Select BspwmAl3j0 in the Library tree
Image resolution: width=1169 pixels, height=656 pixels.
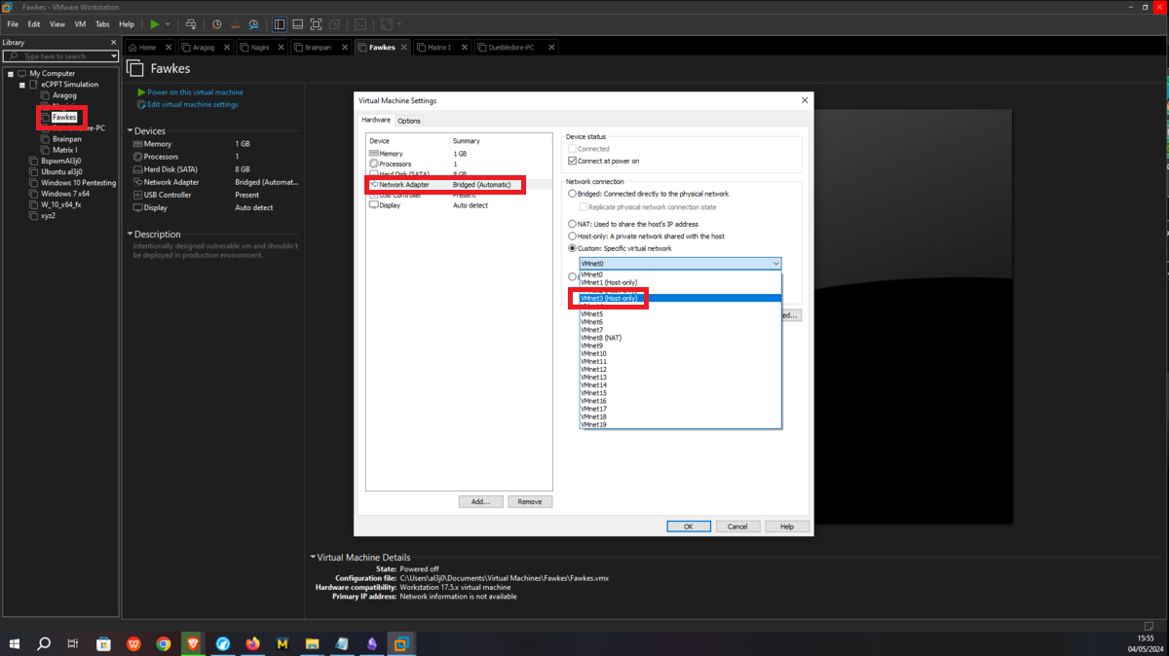pyautogui.click(x=60, y=161)
